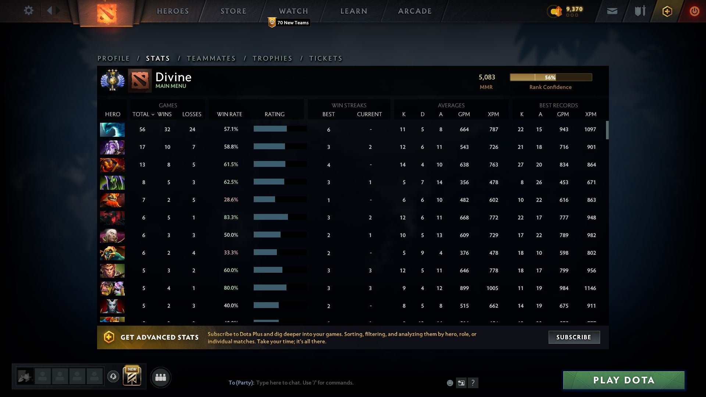View the 70 New Teams notification
The height and width of the screenshot is (397, 706).
(289, 22)
